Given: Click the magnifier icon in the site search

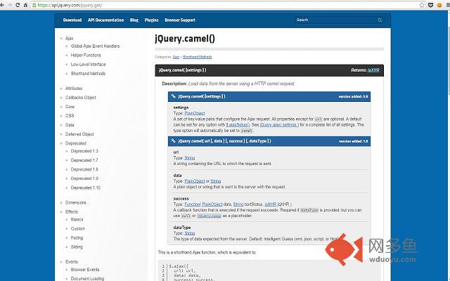Looking at the screenshot, I should (x=380, y=20).
